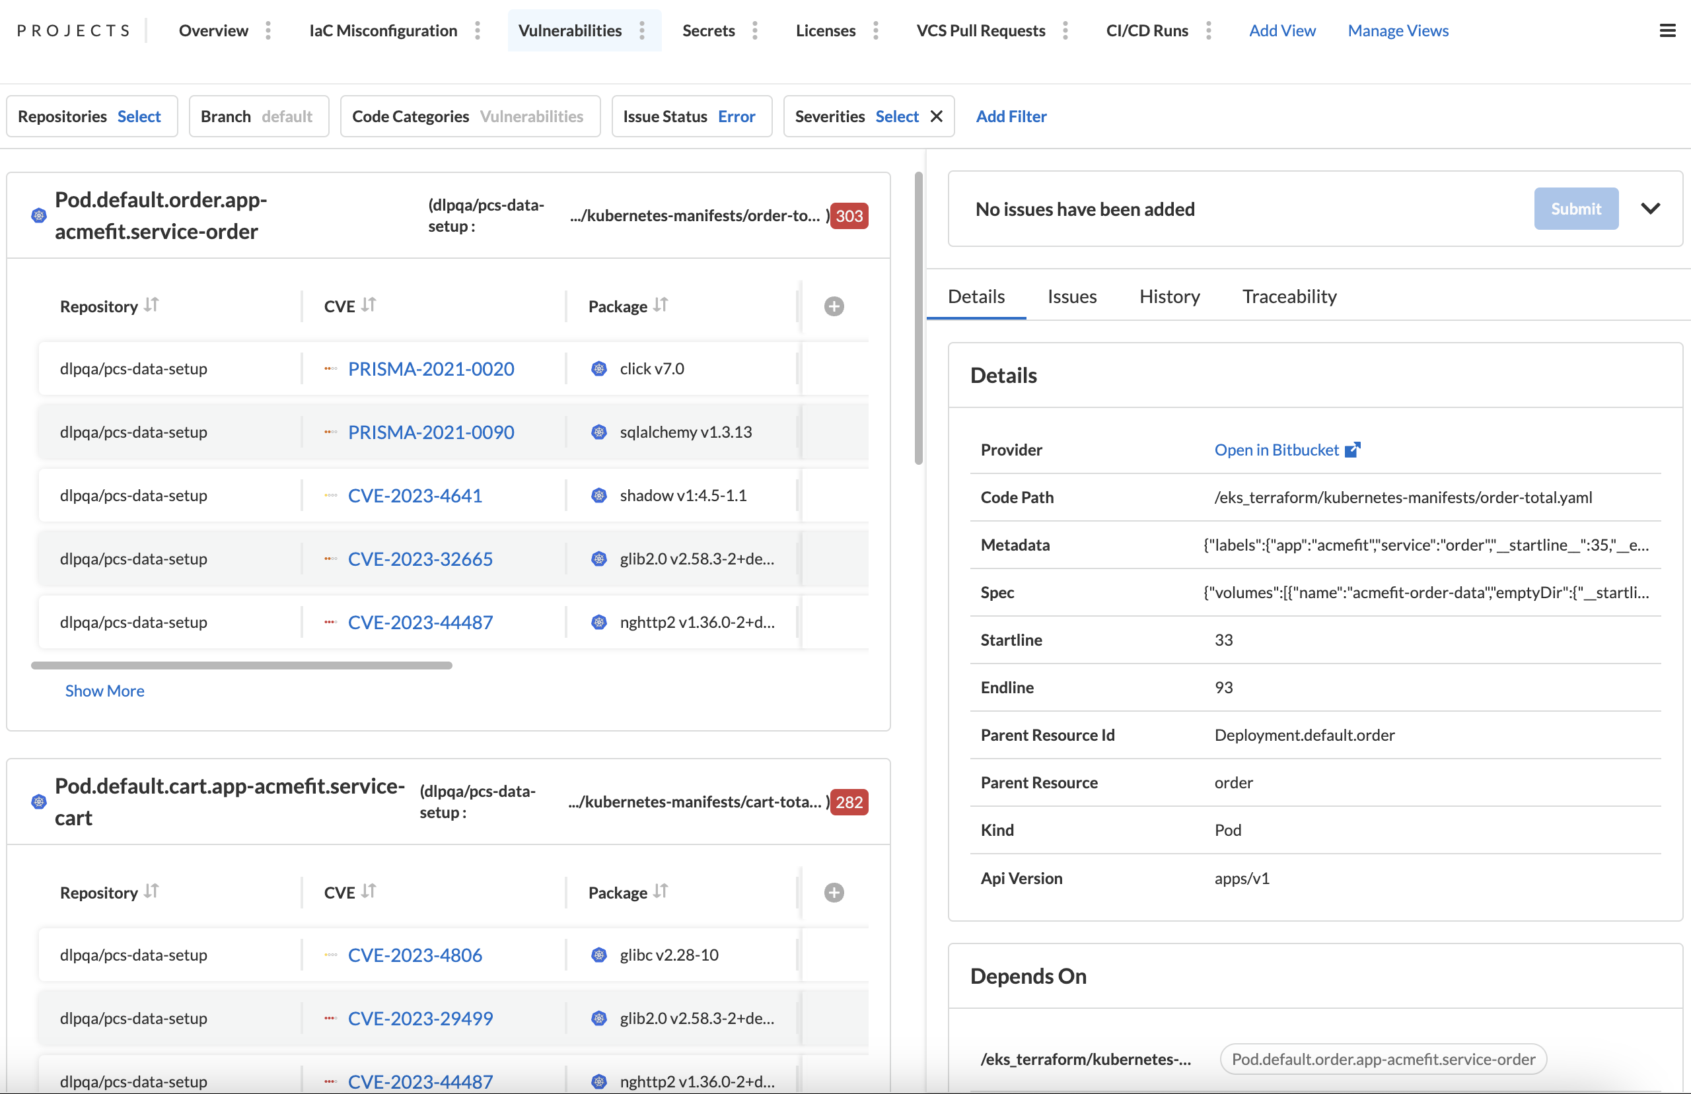1691x1094 pixels.
Task: Click Open in Bitbucket external link icon
Action: pos(1353,450)
